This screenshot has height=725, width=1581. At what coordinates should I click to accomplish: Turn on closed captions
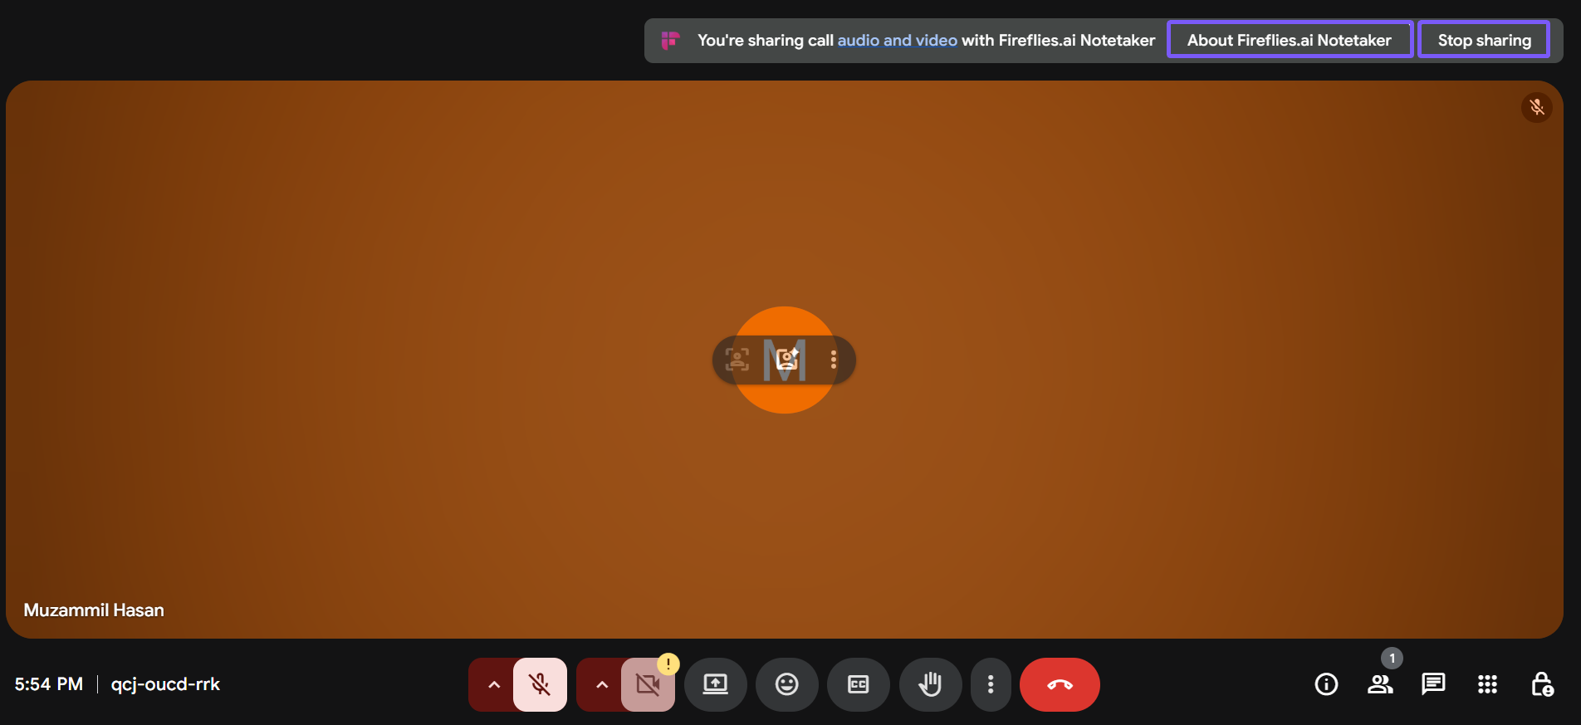pos(859,684)
